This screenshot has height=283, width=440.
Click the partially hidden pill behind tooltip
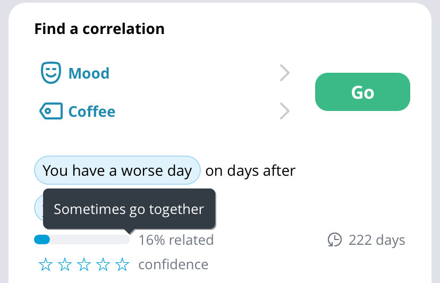(39, 208)
